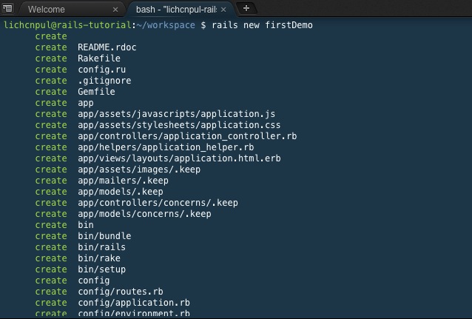Click the config/environment.rb output line

pos(134,313)
